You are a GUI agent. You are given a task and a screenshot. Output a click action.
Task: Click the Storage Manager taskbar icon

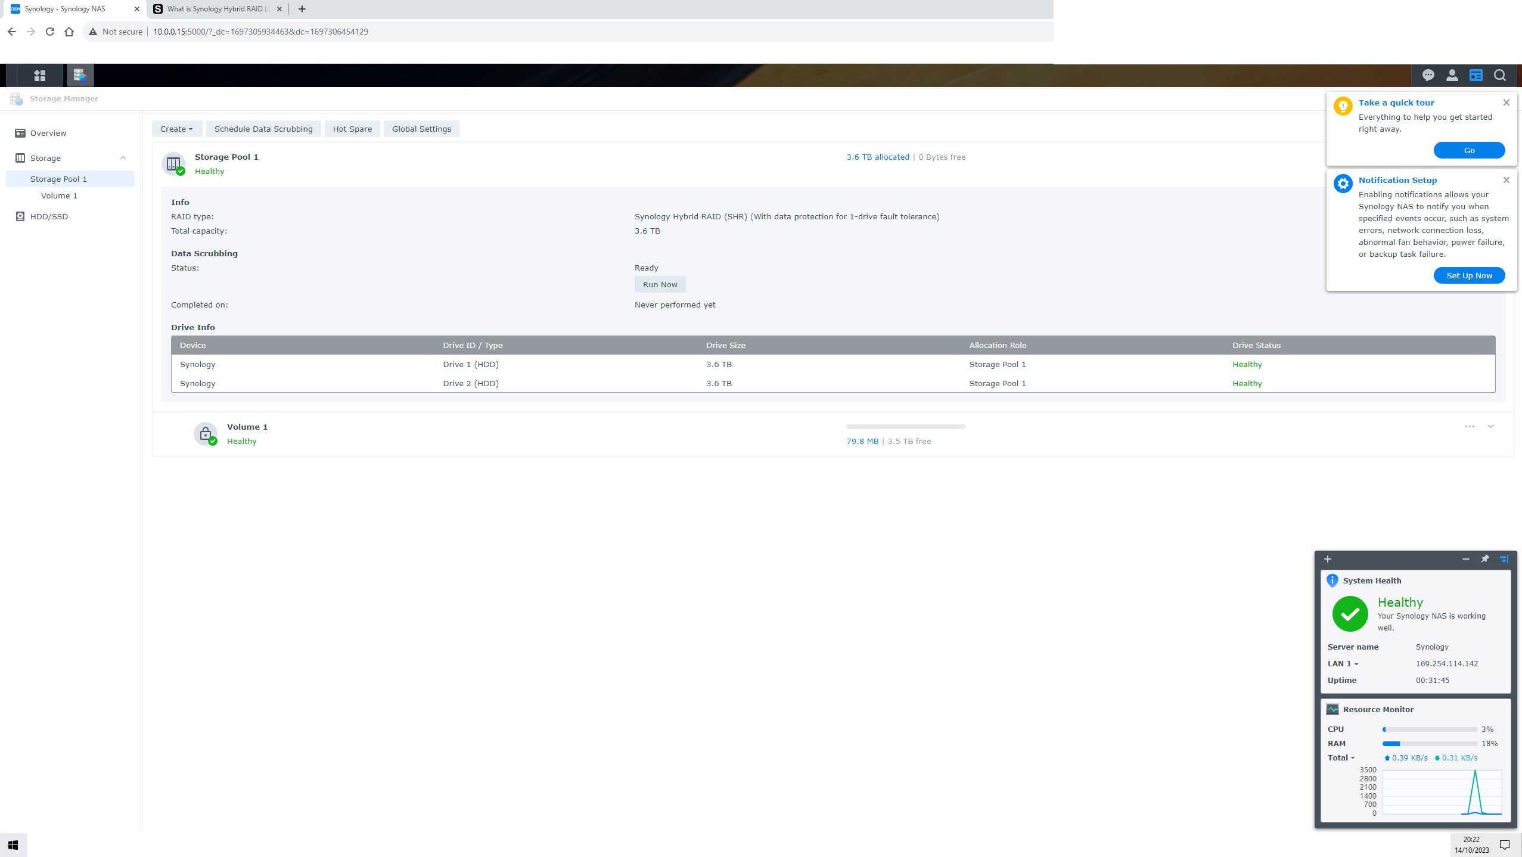(80, 76)
